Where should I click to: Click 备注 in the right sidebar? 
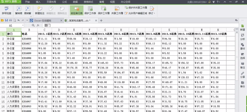(243, 66)
